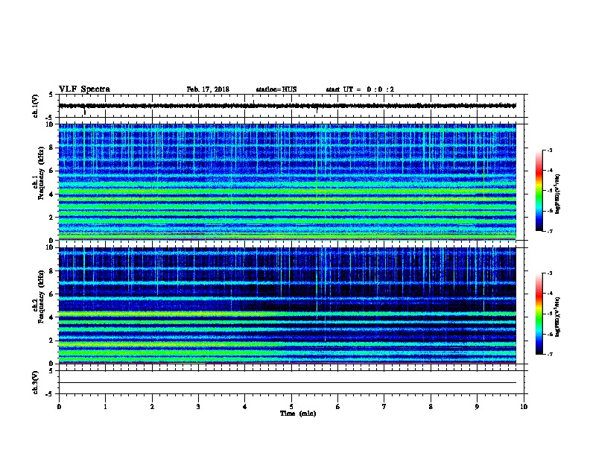Viewport: 590px width, 456px height.
Task: Click the "ch.3(V)" vertical axis label
Action: coord(35,382)
